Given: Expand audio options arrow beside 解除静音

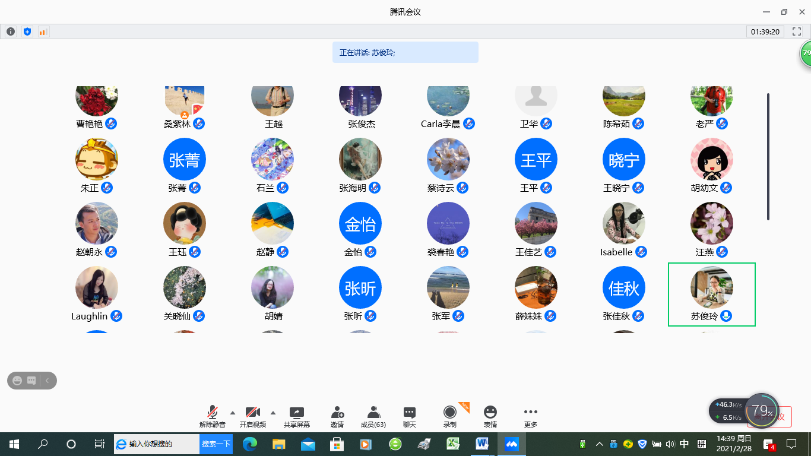Looking at the screenshot, I should click(232, 413).
